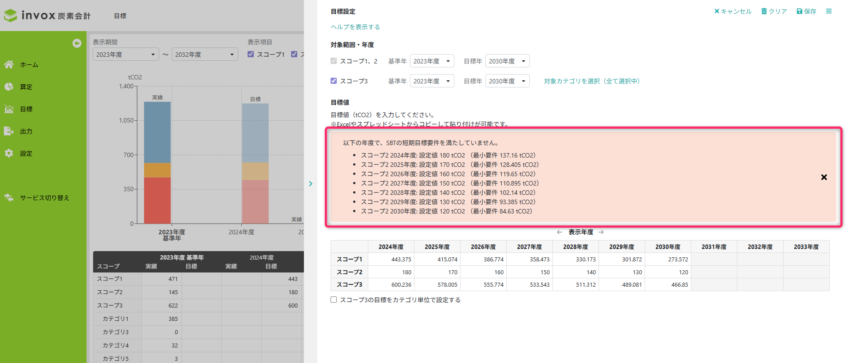Click the settings gear icon in sidebar
Viewport: 847px width, 363px height.
click(x=9, y=154)
